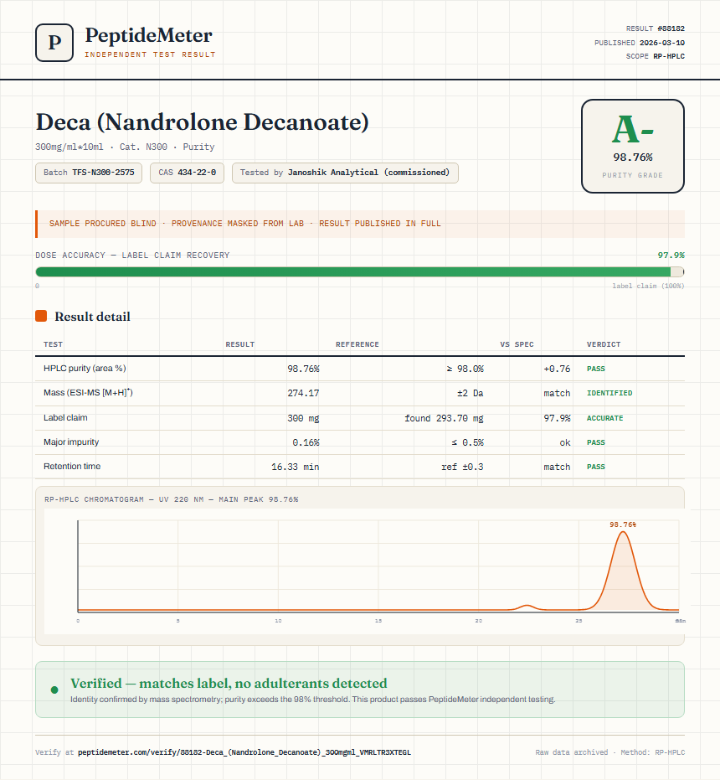Click the 300 mg label claim result
720x780 pixels.
click(x=303, y=418)
